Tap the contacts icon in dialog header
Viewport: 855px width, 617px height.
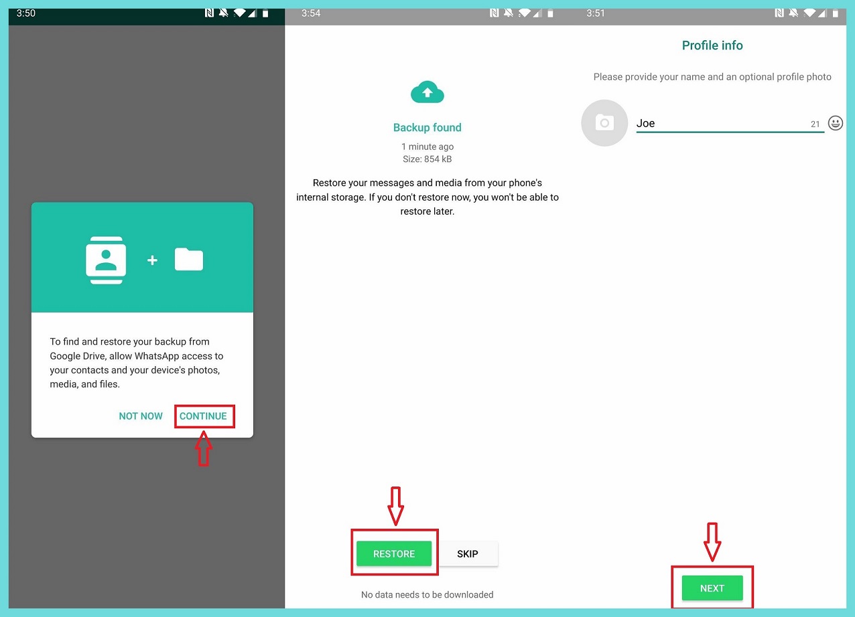[x=106, y=260]
